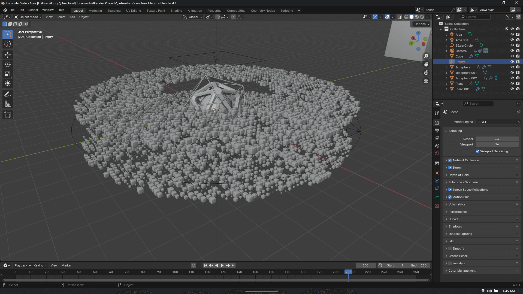Viewport: 523px width, 294px height.
Task: Expand the BézierCircle tree item
Action: 446,46
